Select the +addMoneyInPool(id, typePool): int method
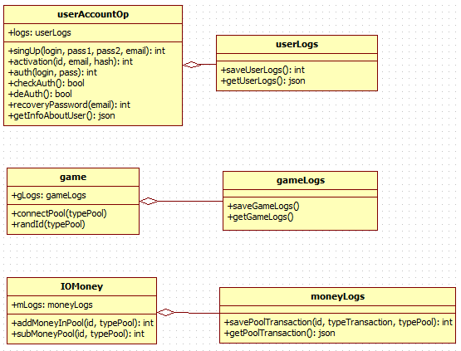The width and height of the screenshot is (461, 351). tap(82, 323)
